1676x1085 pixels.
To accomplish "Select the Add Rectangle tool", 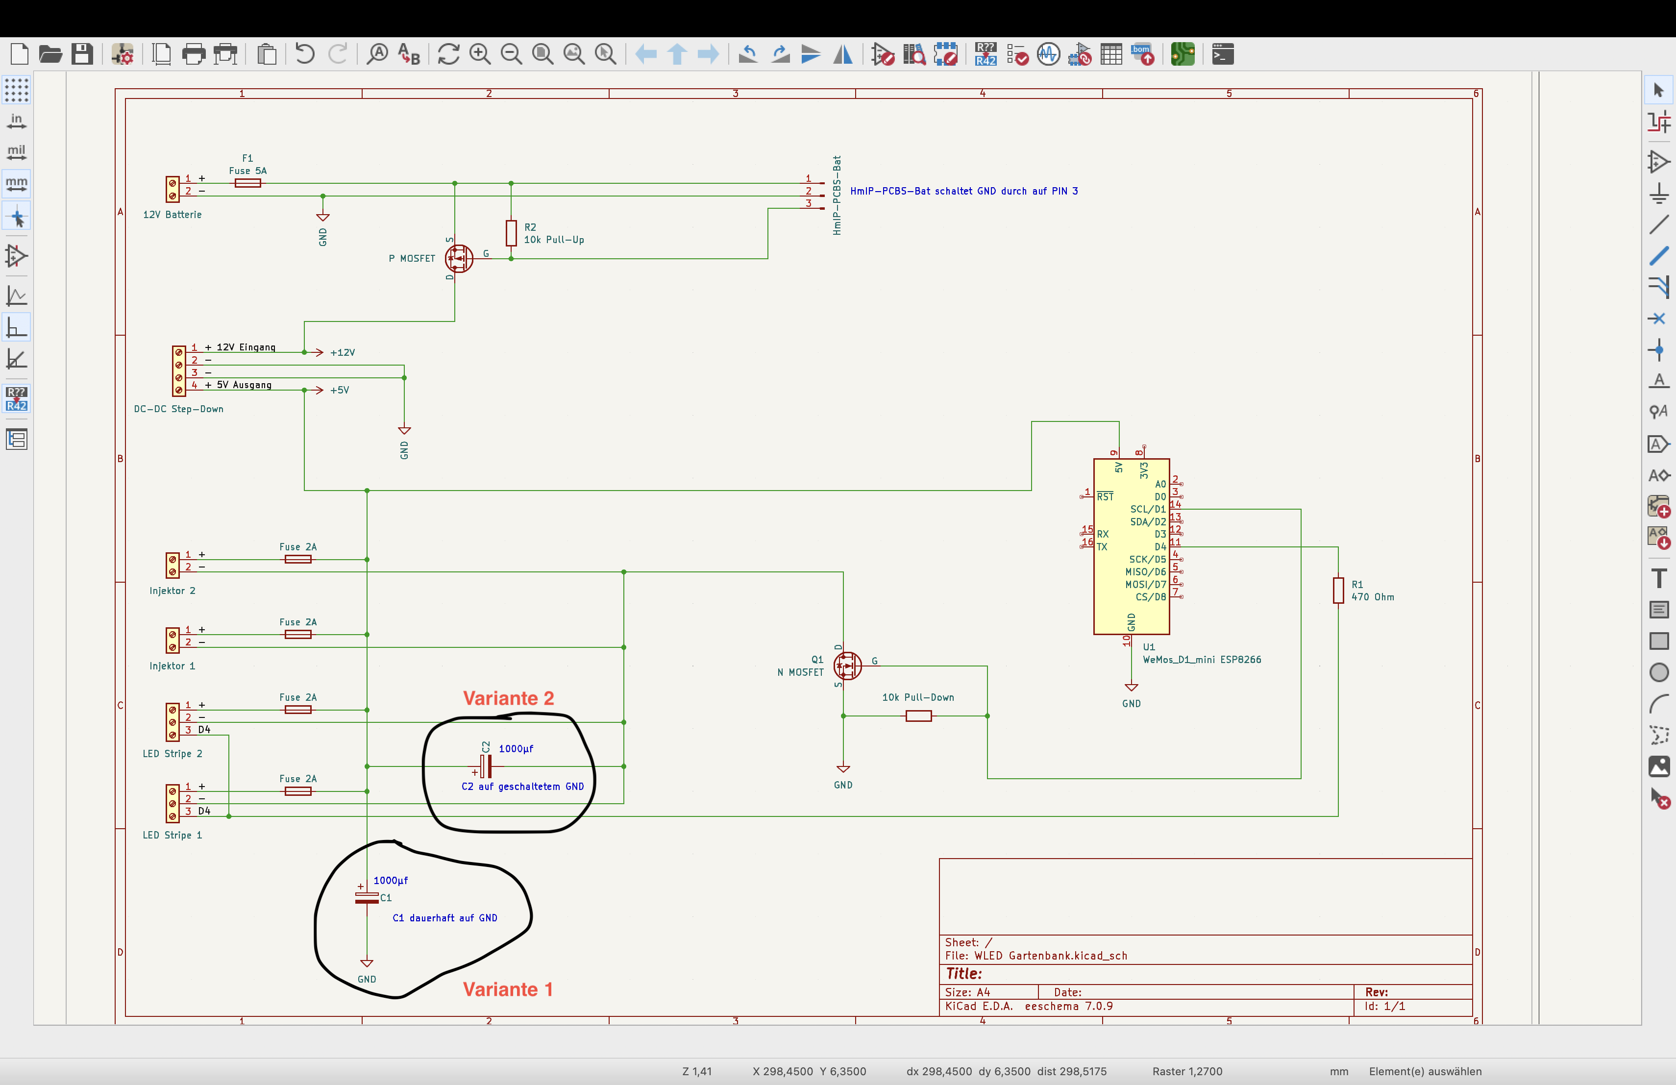I will click(1658, 641).
